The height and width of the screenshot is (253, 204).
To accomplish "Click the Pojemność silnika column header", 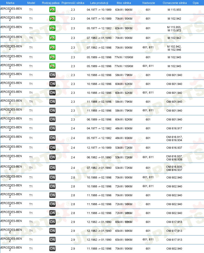I will tap(73, 3).
